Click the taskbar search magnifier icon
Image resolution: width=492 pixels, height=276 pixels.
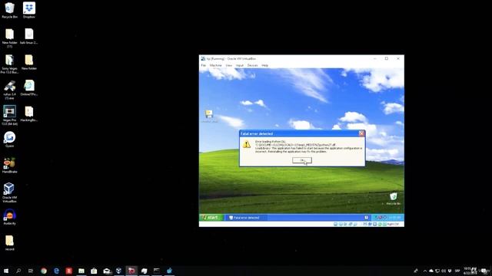[x=18, y=271]
